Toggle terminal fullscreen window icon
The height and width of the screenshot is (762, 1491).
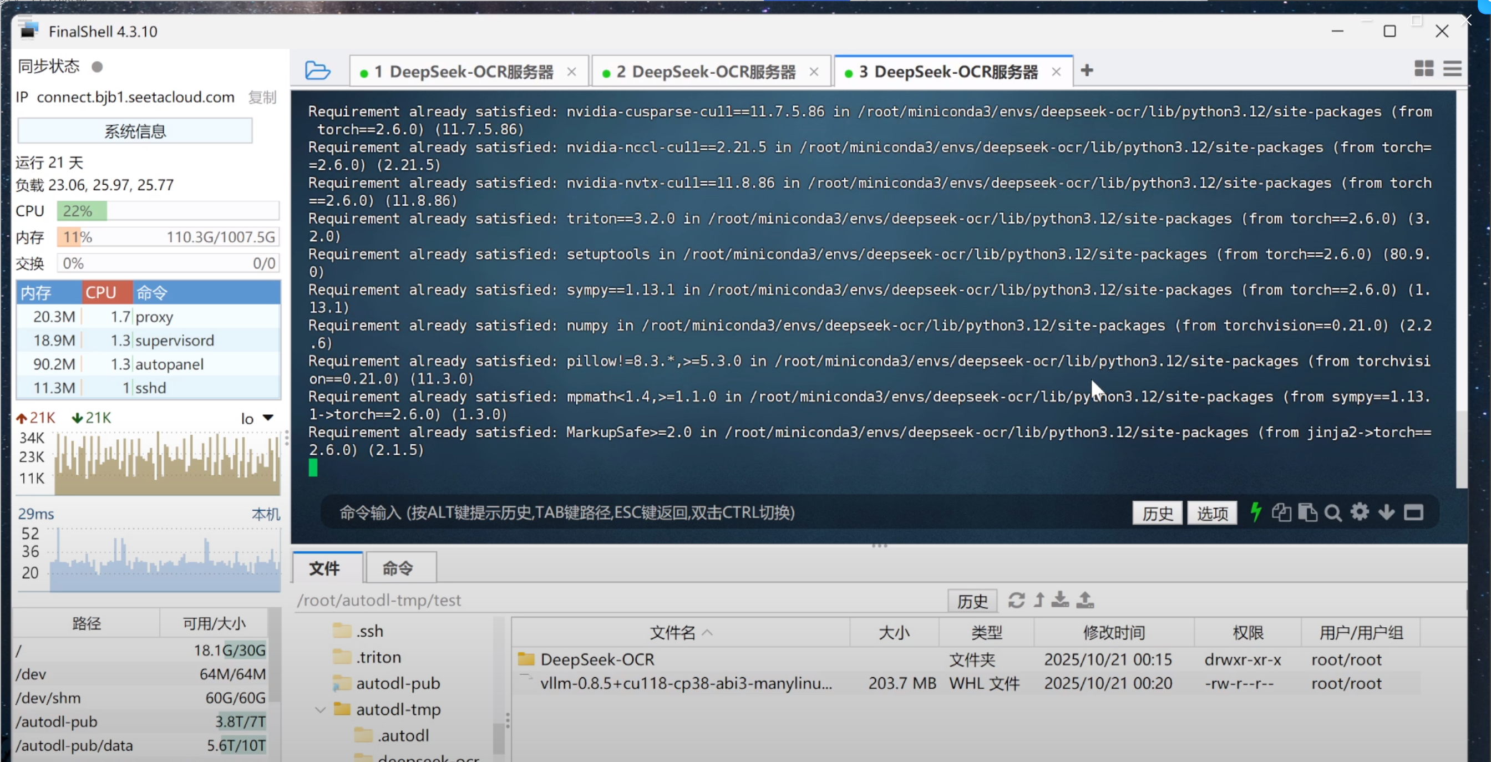click(1413, 512)
